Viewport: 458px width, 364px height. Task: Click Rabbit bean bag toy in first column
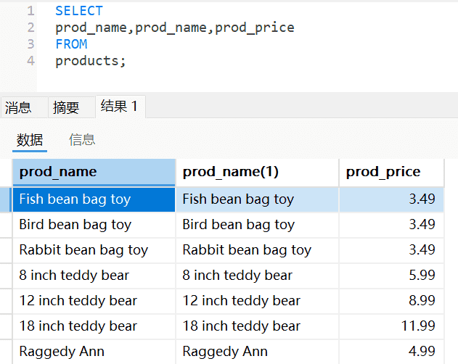pyautogui.click(x=83, y=250)
